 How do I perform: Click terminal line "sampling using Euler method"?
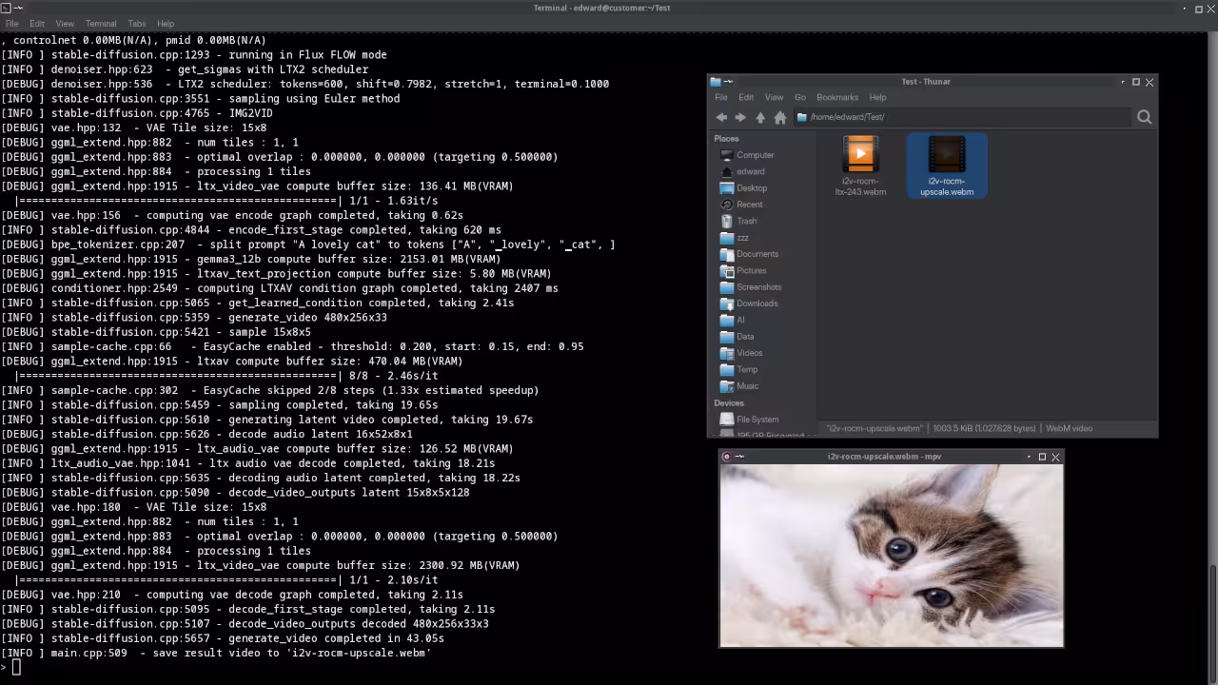pos(201,99)
